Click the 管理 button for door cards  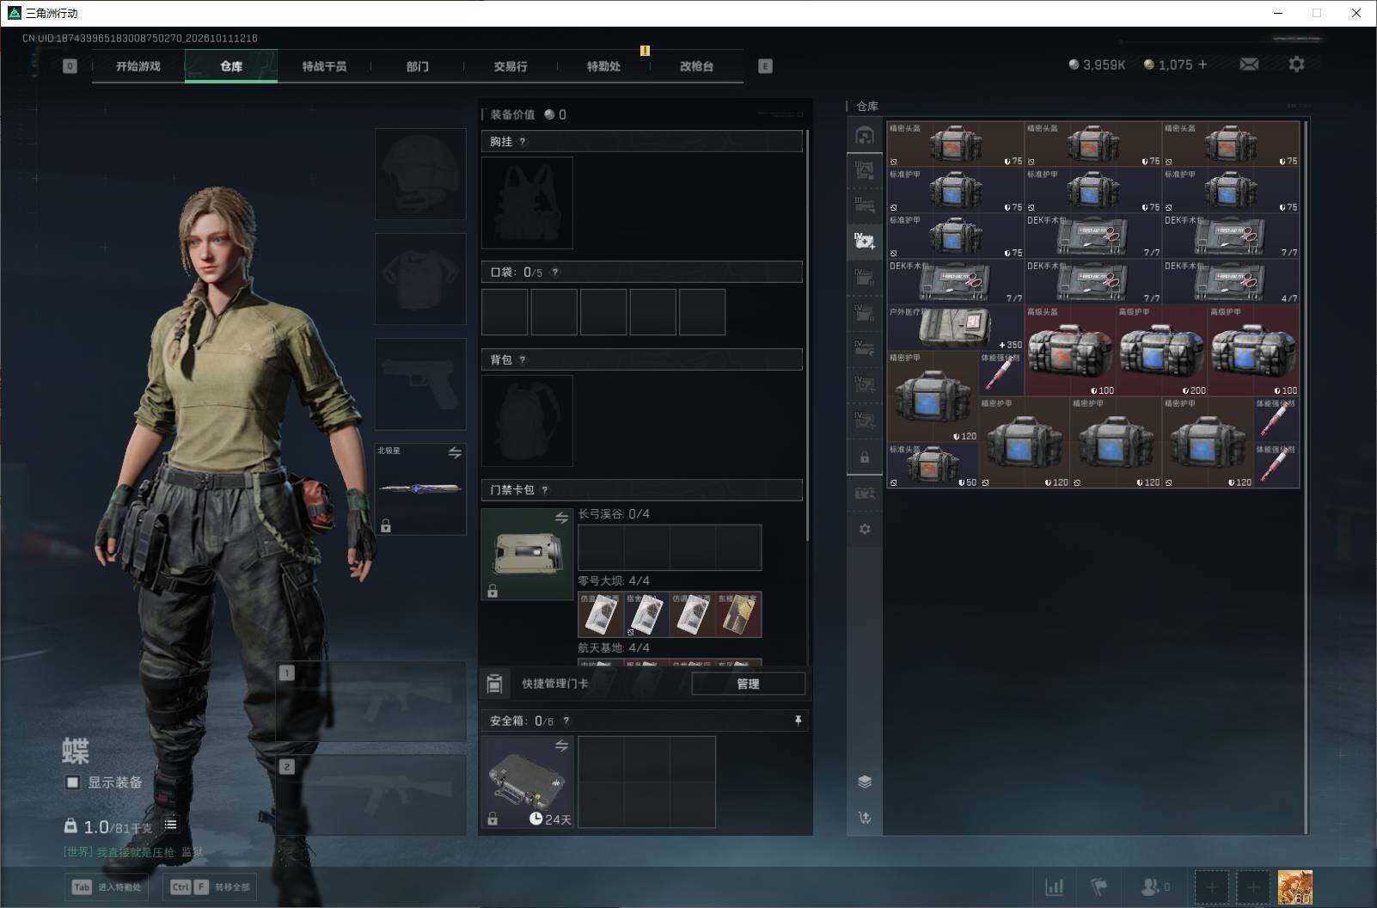(748, 684)
